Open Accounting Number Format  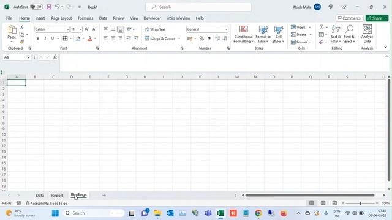190,38
